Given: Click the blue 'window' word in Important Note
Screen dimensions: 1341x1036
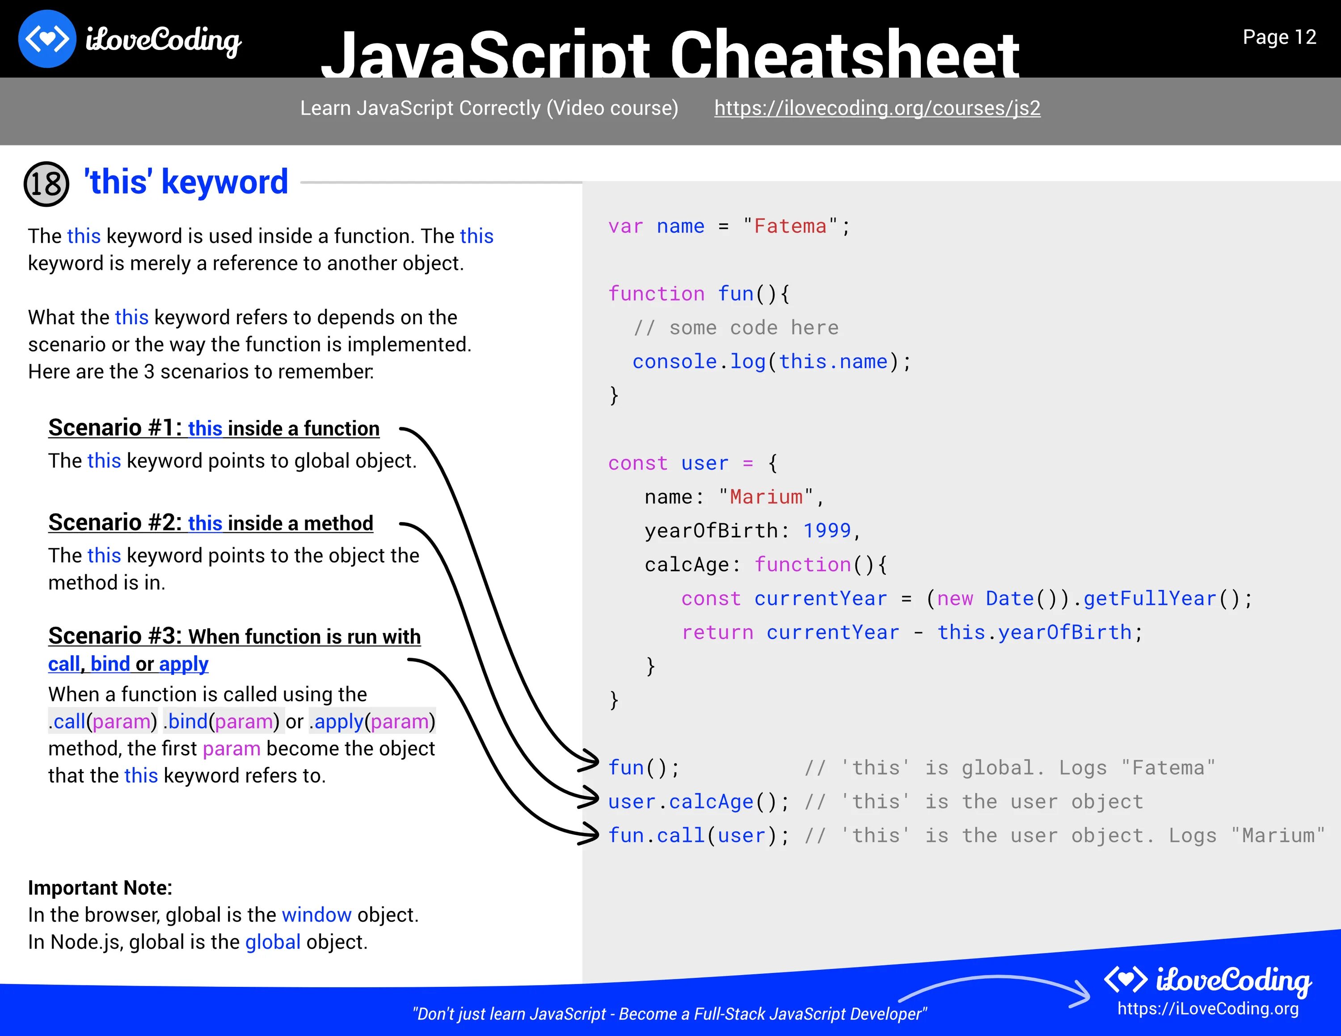Looking at the screenshot, I should pos(316,914).
